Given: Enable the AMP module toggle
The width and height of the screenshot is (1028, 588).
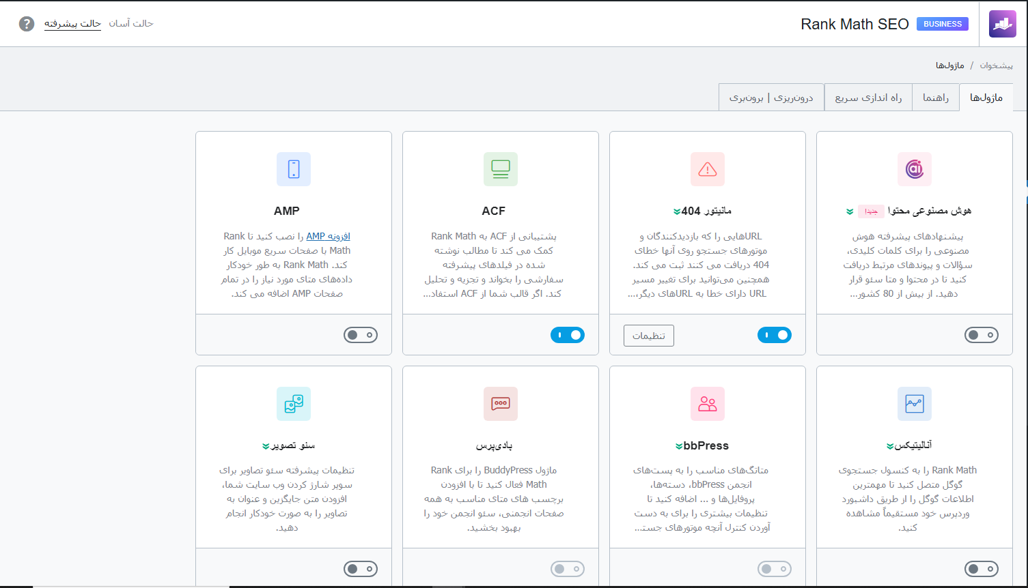Looking at the screenshot, I should click(360, 335).
